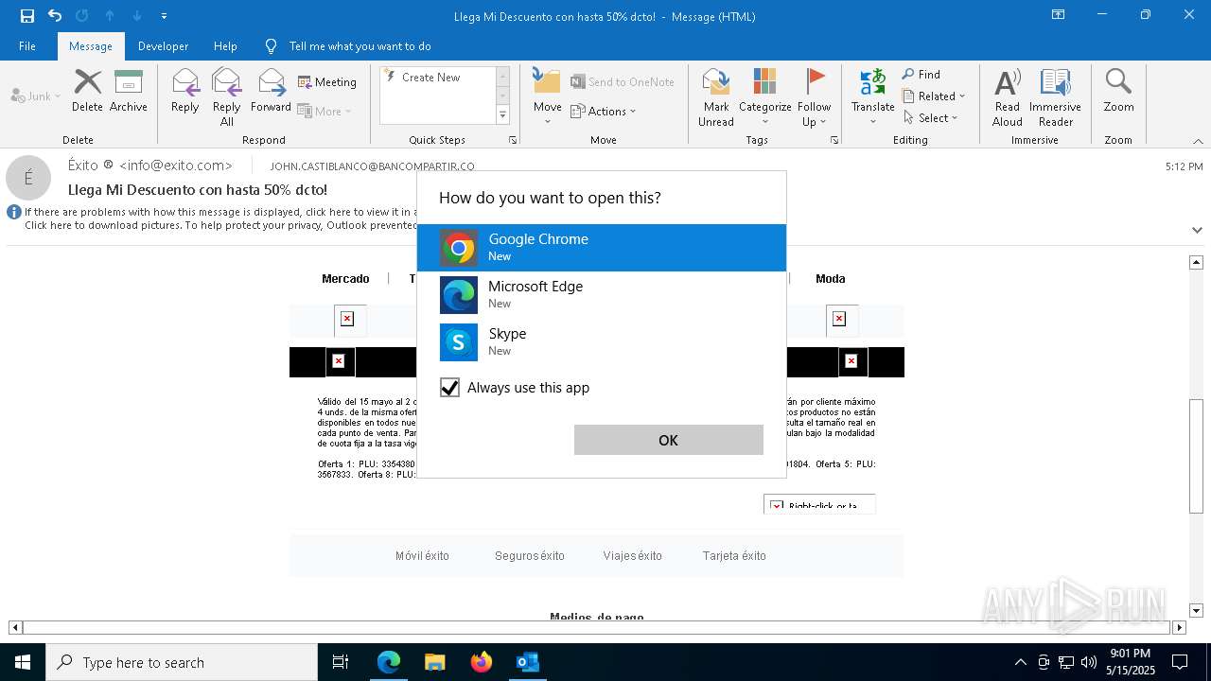
Task: Open the Related dropdown
Action: coord(934,96)
